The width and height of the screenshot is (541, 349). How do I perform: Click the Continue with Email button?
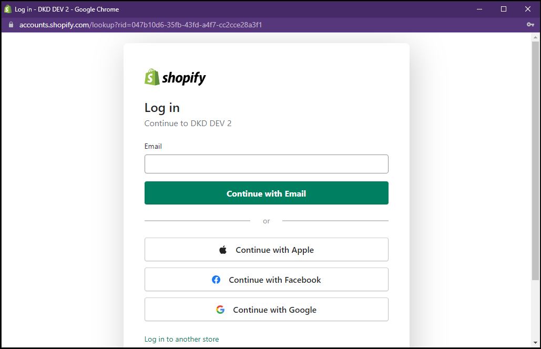(267, 193)
